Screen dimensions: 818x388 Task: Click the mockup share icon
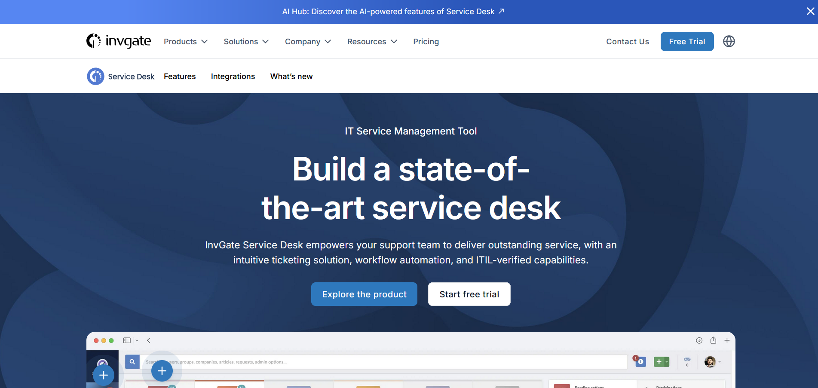713,340
